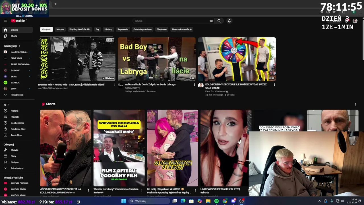
Task: Open EKIPA subscription channel
Action: [18, 77]
